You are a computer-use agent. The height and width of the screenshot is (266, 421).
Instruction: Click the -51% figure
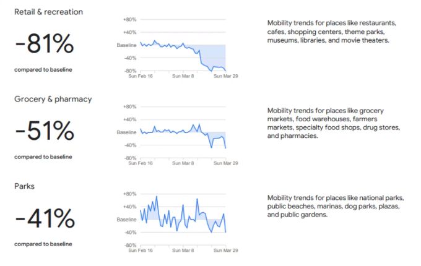click(45, 131)
